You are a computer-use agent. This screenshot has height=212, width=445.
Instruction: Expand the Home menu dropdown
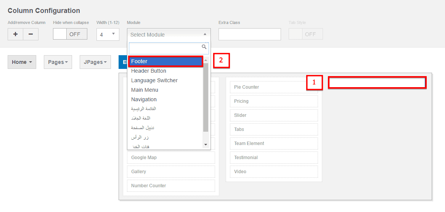point(22,62)
